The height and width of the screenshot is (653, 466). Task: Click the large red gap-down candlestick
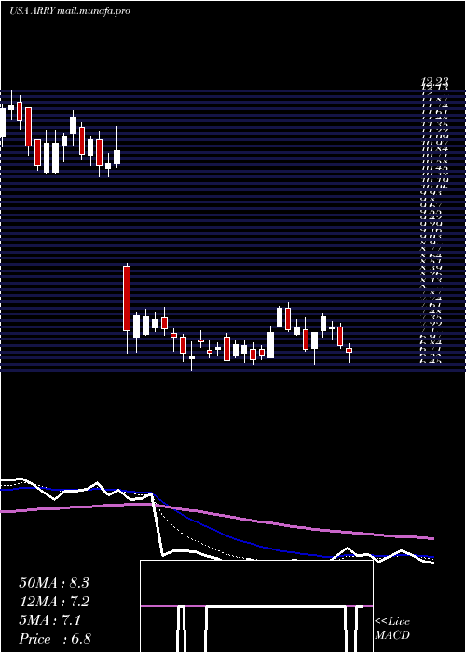(127, 299)
